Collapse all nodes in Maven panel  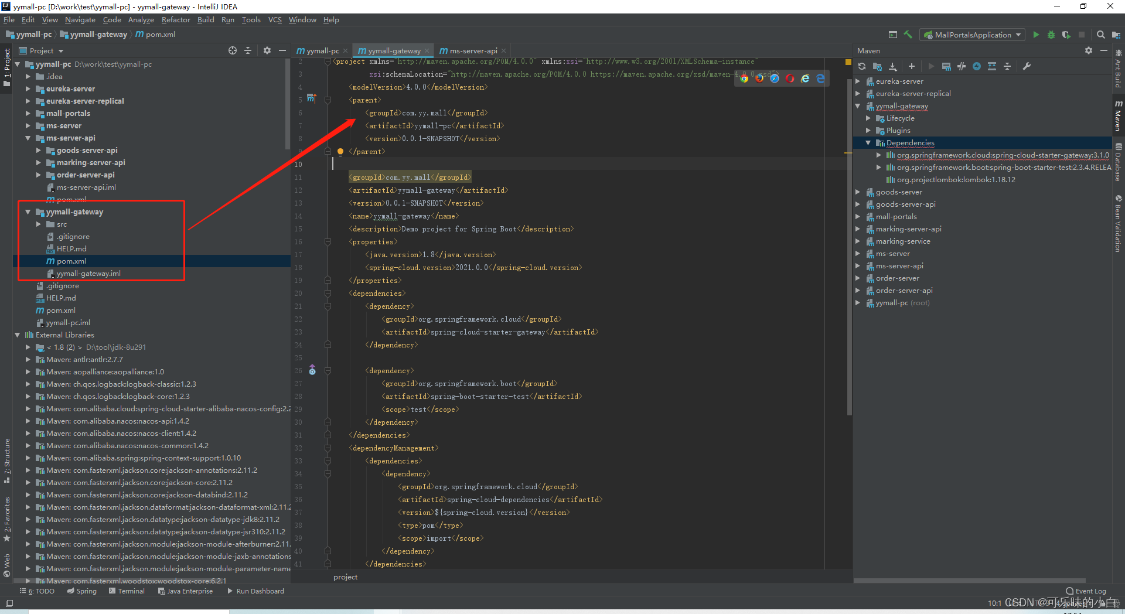[1007, 66]
